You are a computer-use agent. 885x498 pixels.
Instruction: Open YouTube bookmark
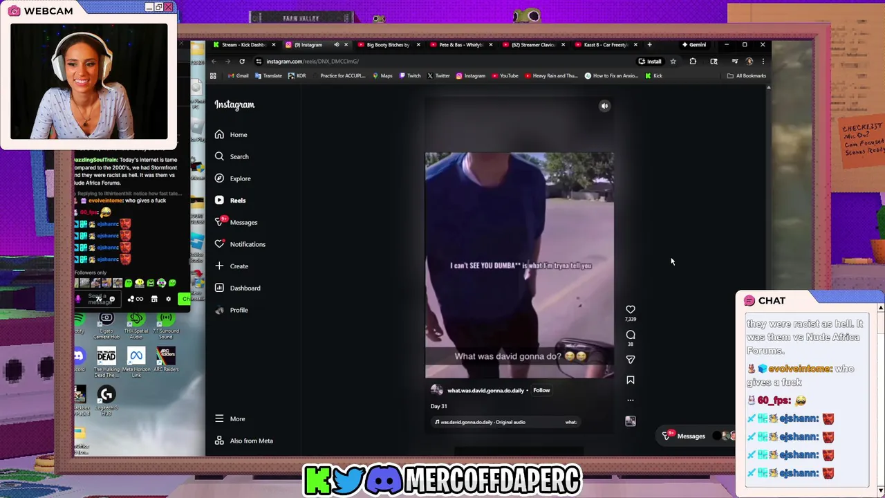[x=505, y=76]
